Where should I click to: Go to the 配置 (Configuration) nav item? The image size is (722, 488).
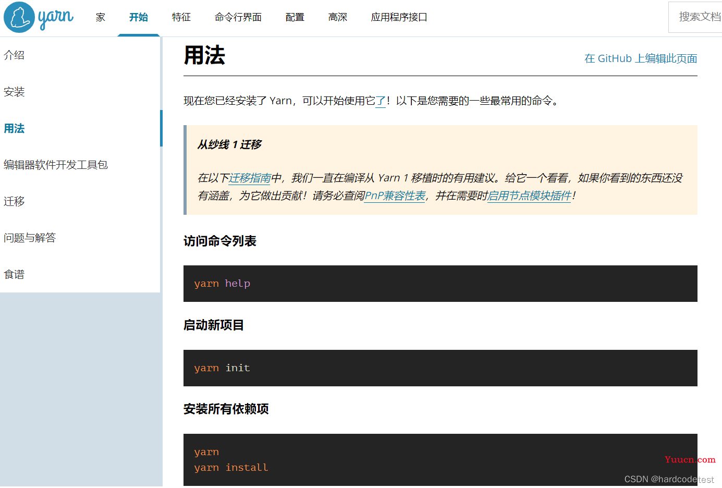(295, 17)
